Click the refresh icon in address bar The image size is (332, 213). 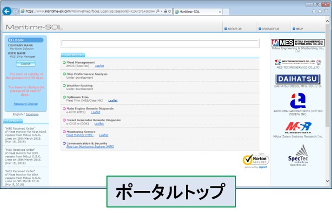click(x=170, y=11)
